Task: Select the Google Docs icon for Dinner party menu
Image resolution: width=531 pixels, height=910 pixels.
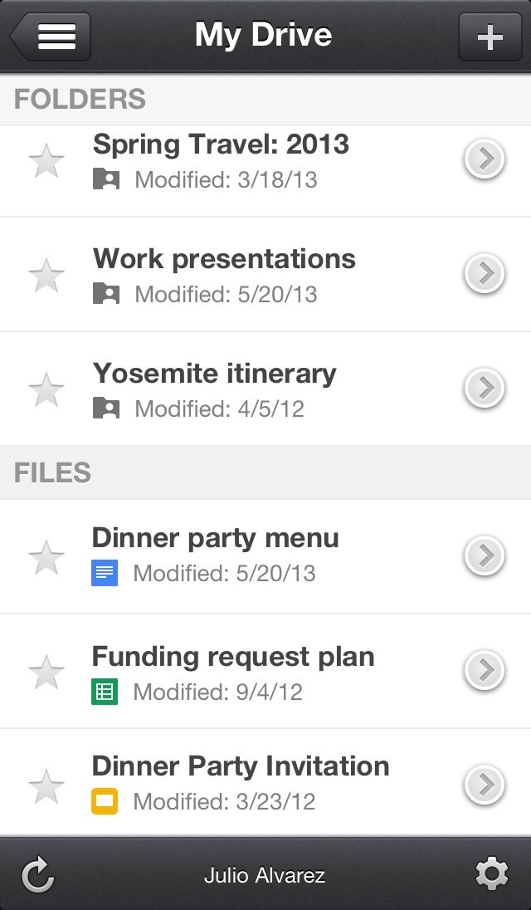Action: (x=103, y=574)
